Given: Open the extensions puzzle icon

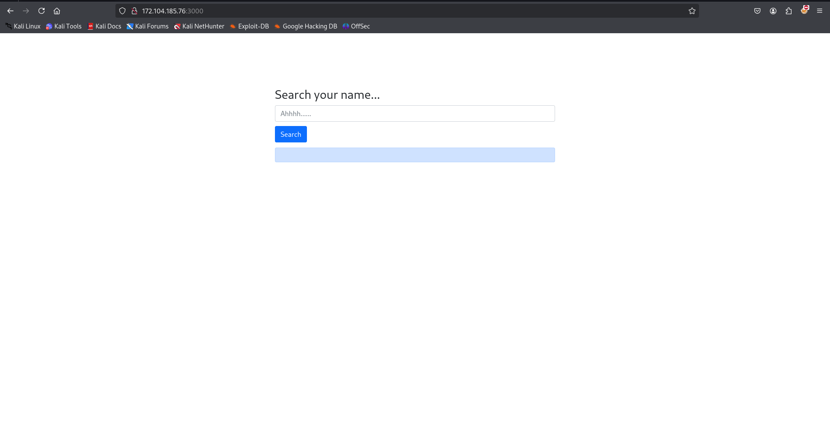Looking at the screenshot, I should coord(788,11).
